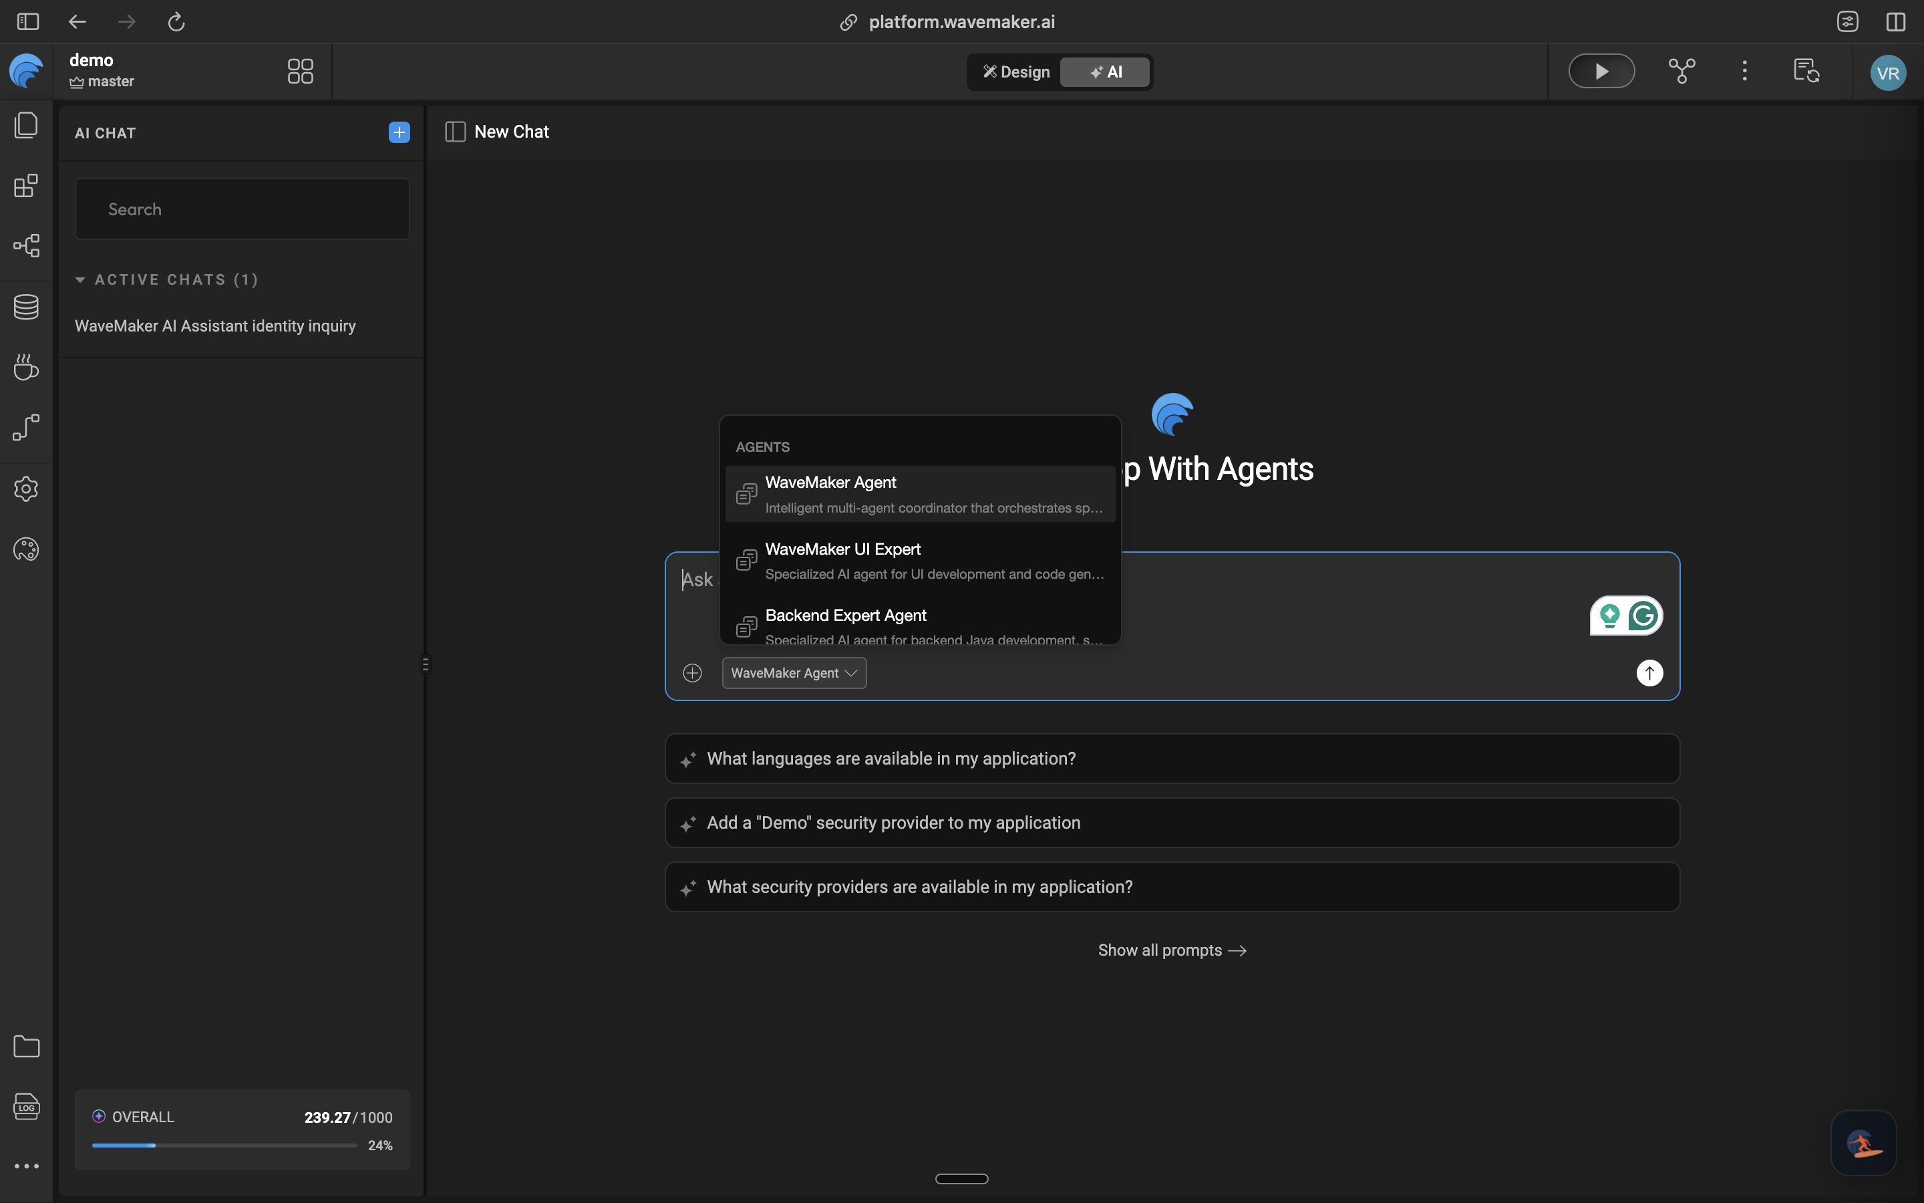Viewport: 1924px width, 1203px height.
Task: Open the APIs connector sidebar icon
Action: pyautogui.click(x=26, y=427)
